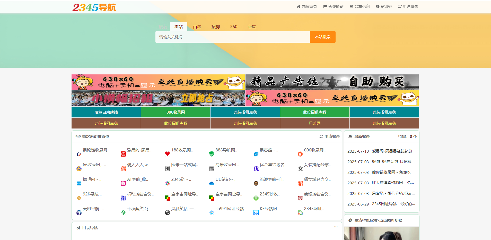This screenshot has width=491, height=240.
Task: Select the 必应 search tab
Action: coord(252,27)
